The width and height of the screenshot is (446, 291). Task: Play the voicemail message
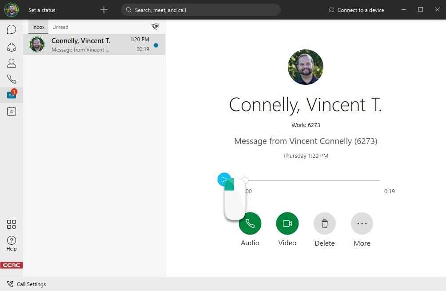(224, 179)
